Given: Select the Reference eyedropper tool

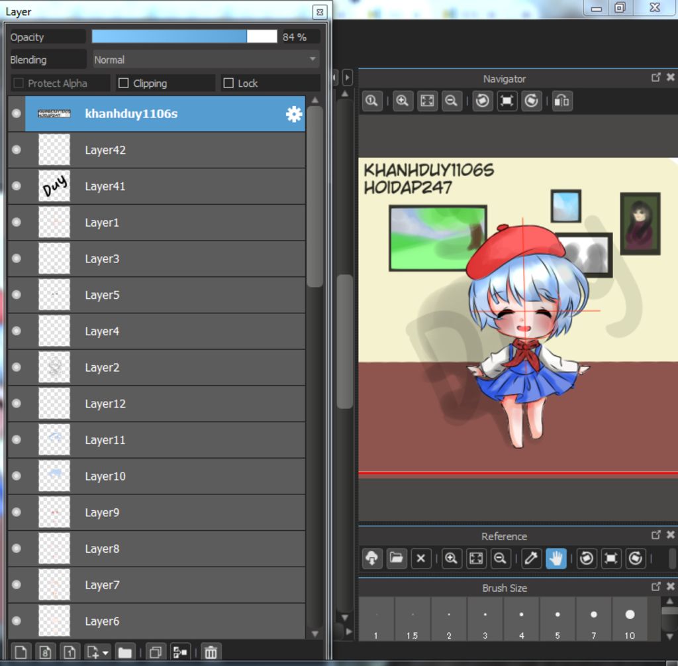Looking at the screenshot, I should (532, 558).
